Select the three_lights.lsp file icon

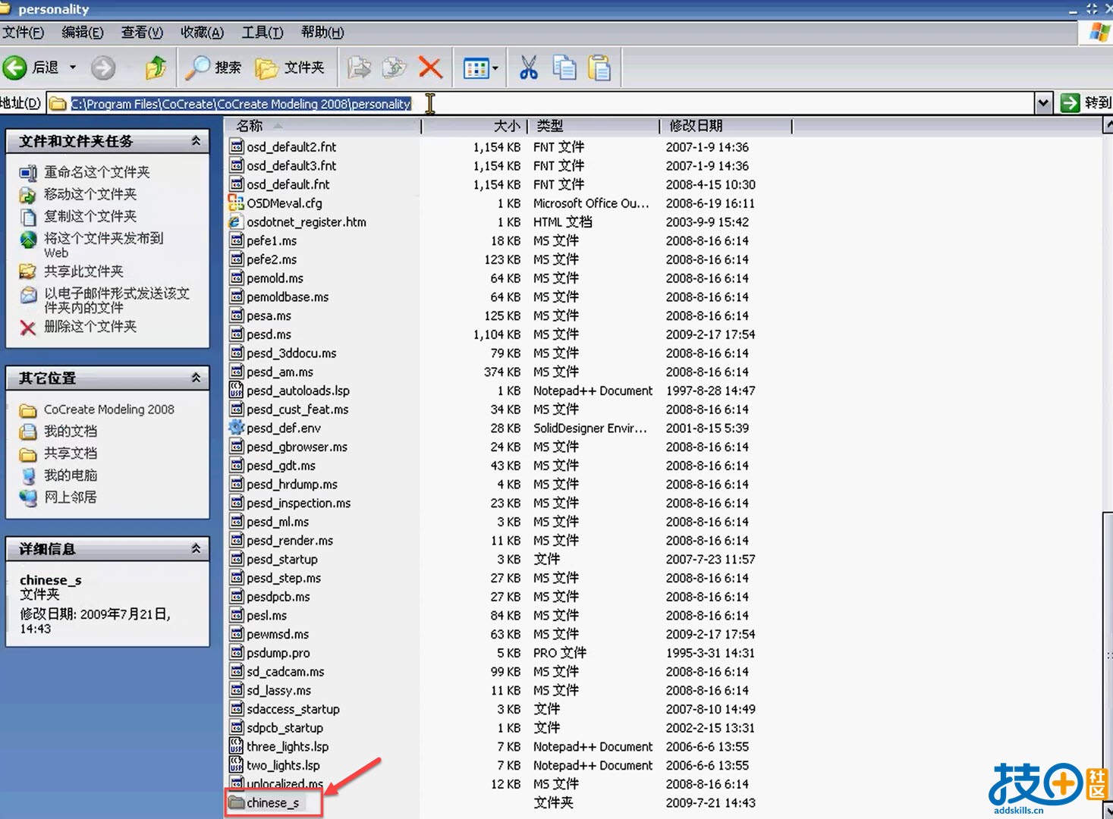236,746
